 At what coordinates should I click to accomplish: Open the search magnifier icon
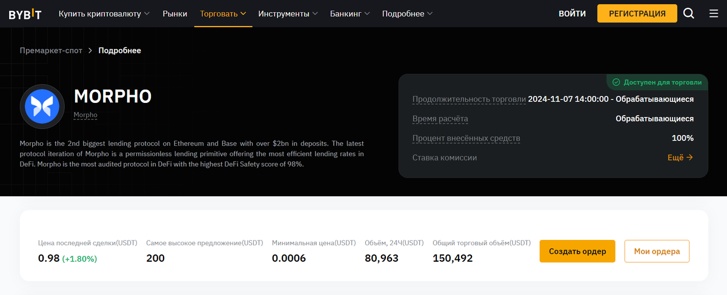(689, 13)
